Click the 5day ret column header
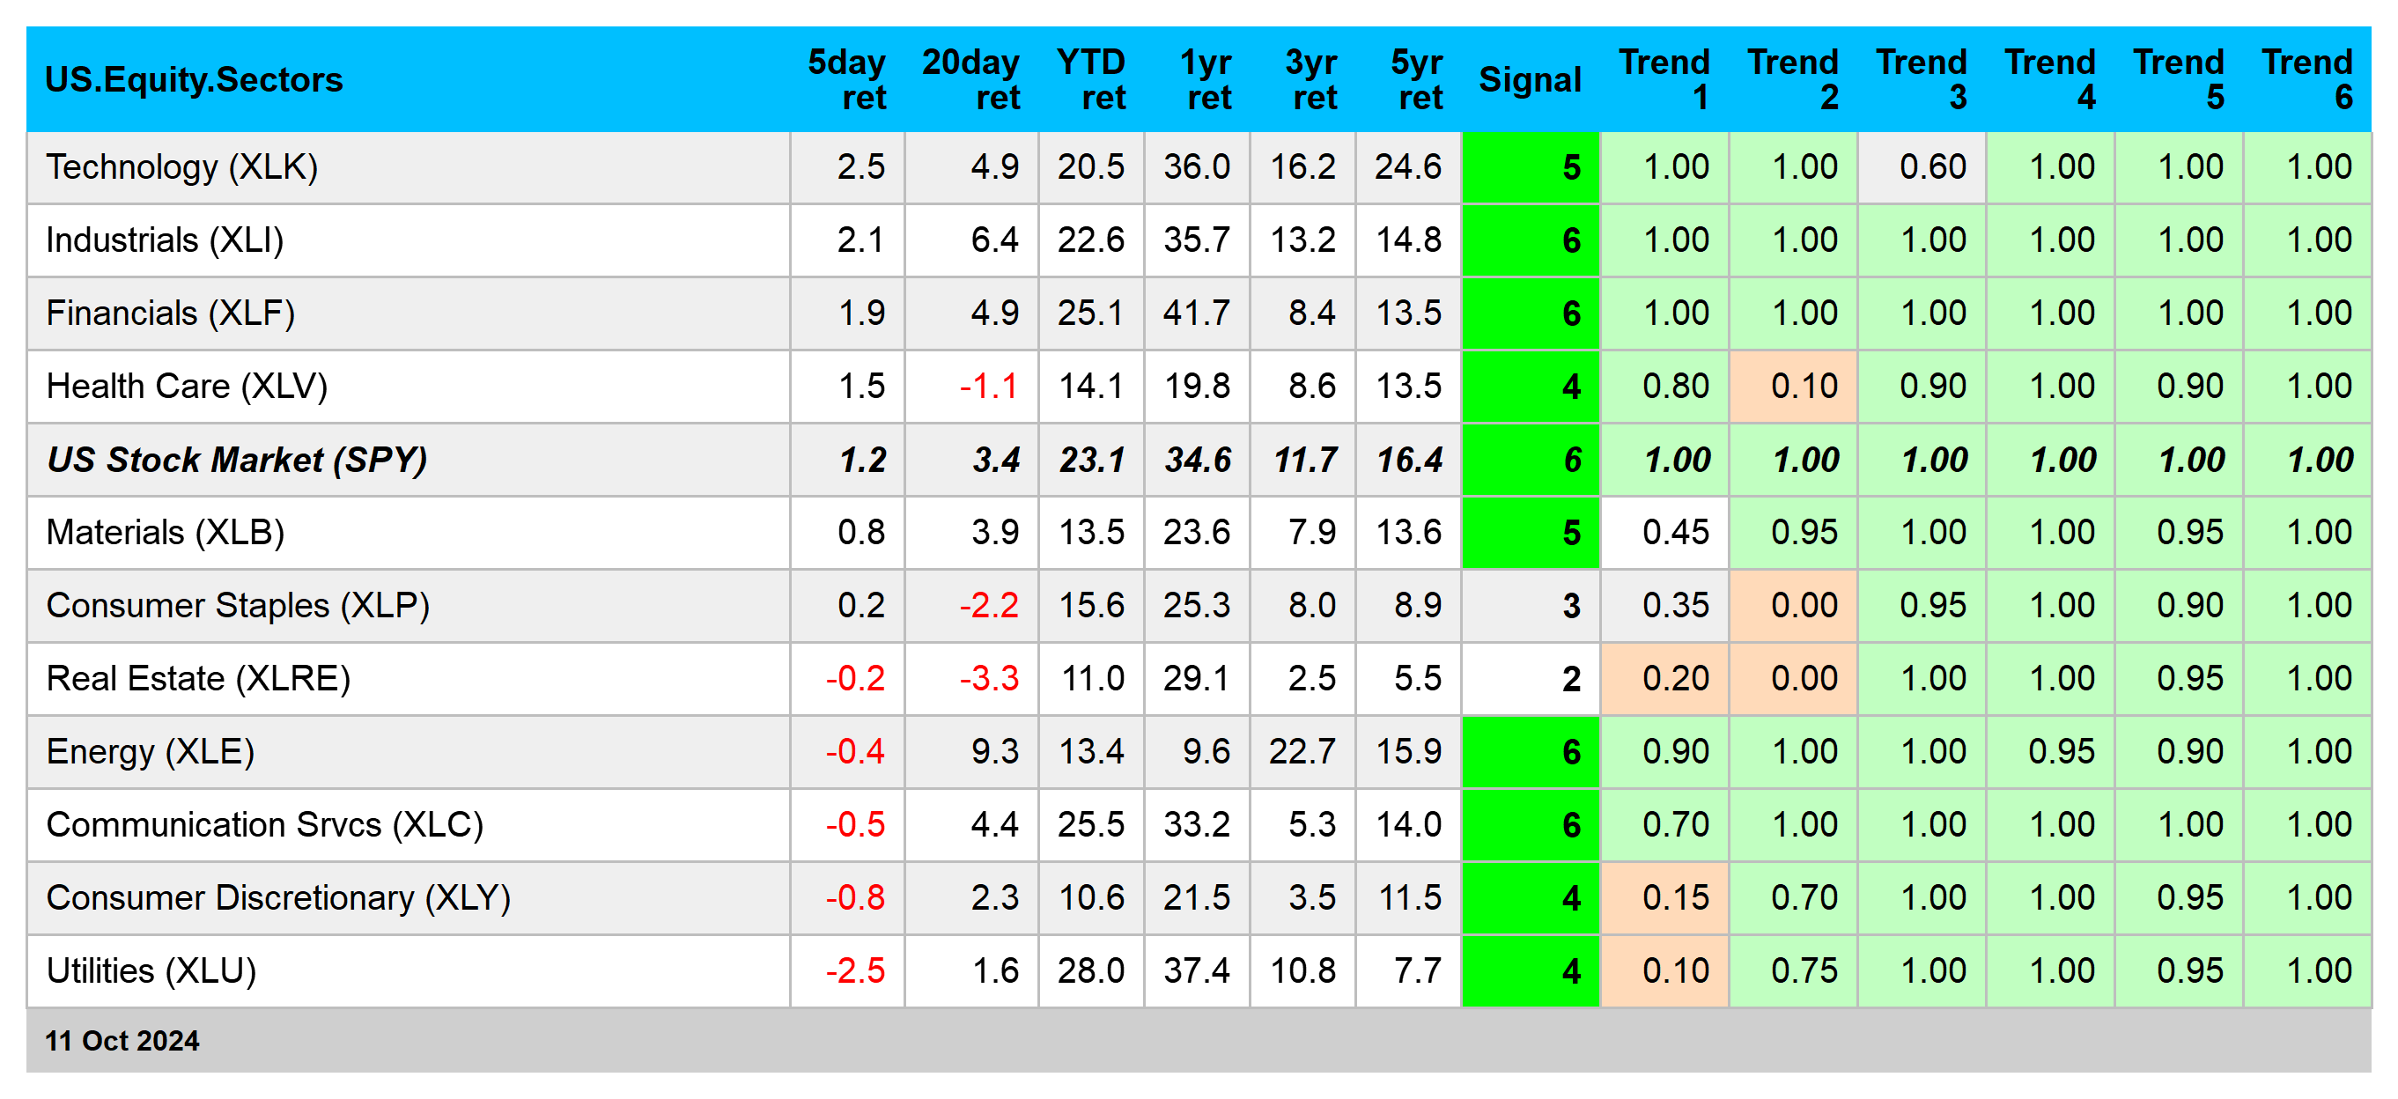The height and width of the screenshot is (1099, 2398). (x=846, y=80)
